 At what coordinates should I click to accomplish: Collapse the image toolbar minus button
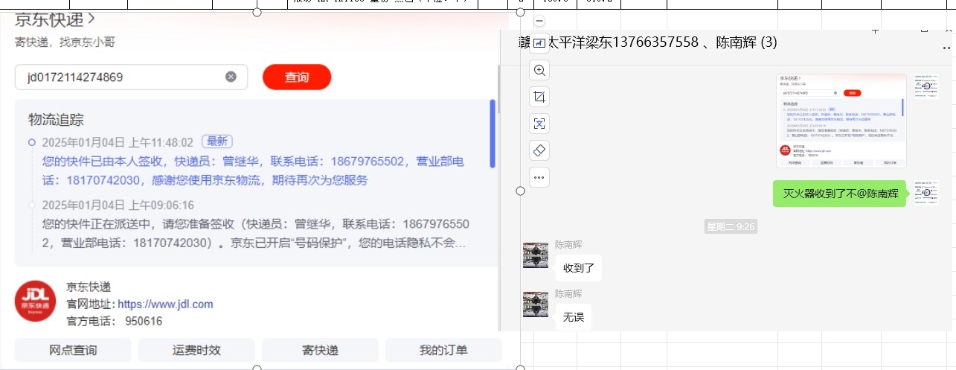pos(539,22)
